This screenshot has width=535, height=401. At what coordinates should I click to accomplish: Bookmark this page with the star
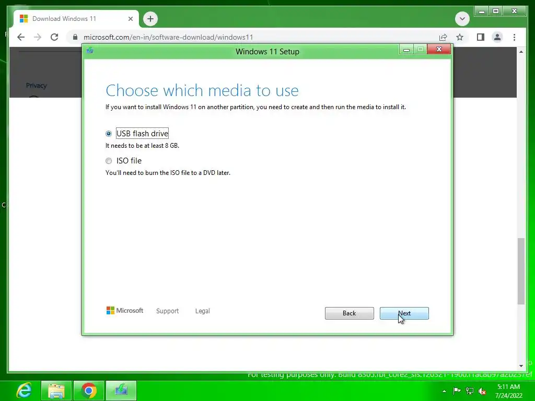(x=460, y=37)
